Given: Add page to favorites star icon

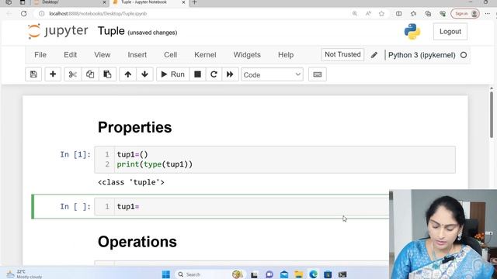Looking at the screenshot, I should click(381, 14).
